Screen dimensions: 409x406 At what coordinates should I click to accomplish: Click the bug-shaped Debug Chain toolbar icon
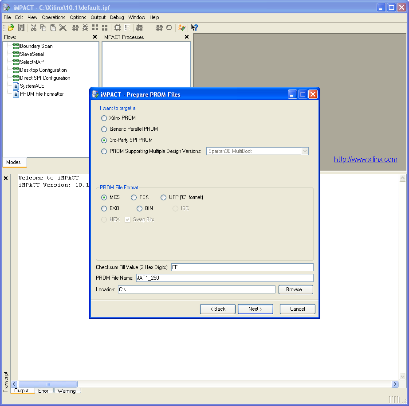click(85, 27)
